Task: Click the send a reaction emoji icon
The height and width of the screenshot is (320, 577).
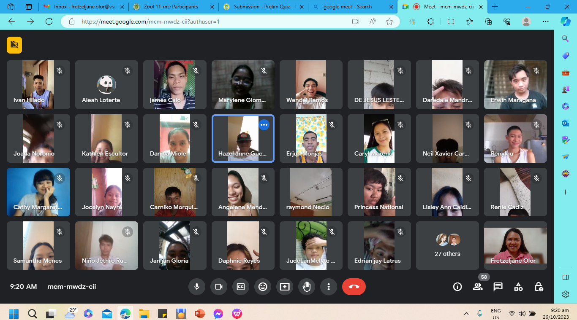Action: point(263,287)
